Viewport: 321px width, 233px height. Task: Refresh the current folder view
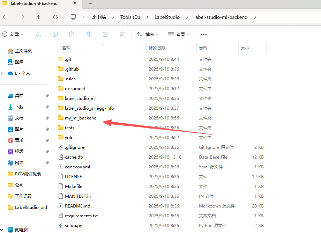pos(55,17)
